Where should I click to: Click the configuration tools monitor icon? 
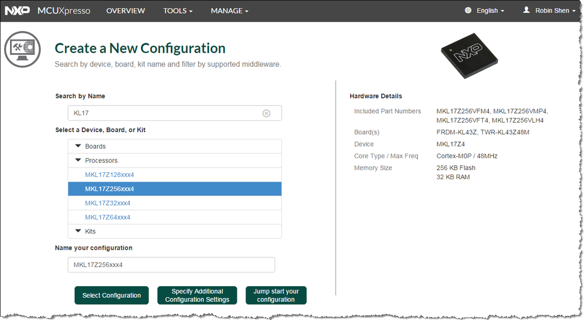coord(22,49)
